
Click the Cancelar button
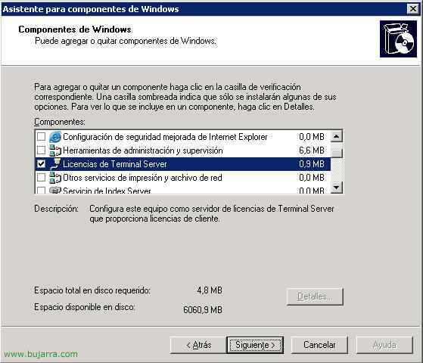tap(319, 345)
